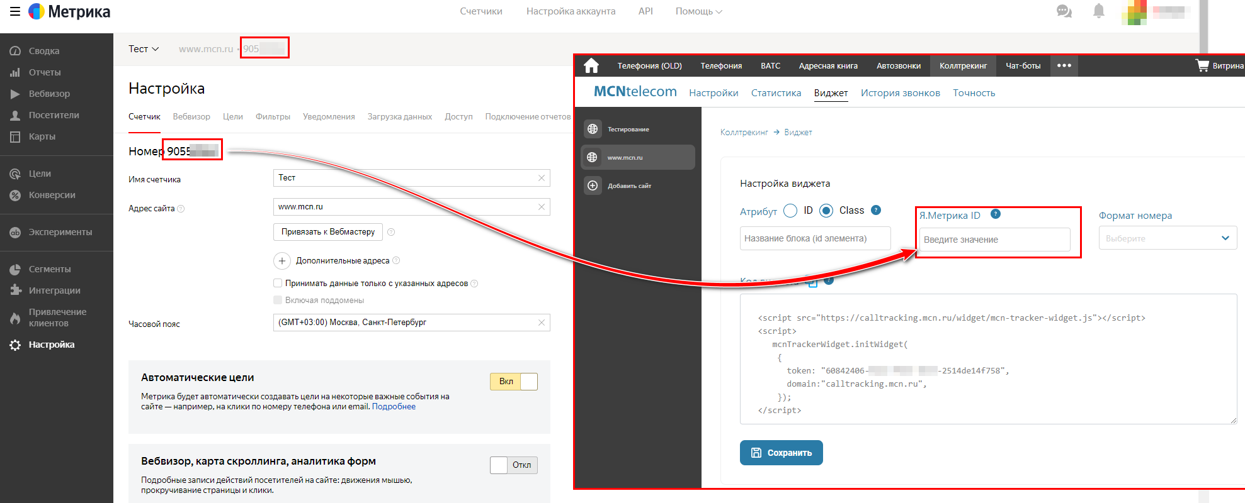Add Дополнительные адреса with plus button
The height and width of the screenshot is (503, 1245).
(x=282, y=260)
